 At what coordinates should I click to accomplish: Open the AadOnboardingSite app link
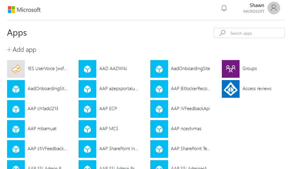190,69
